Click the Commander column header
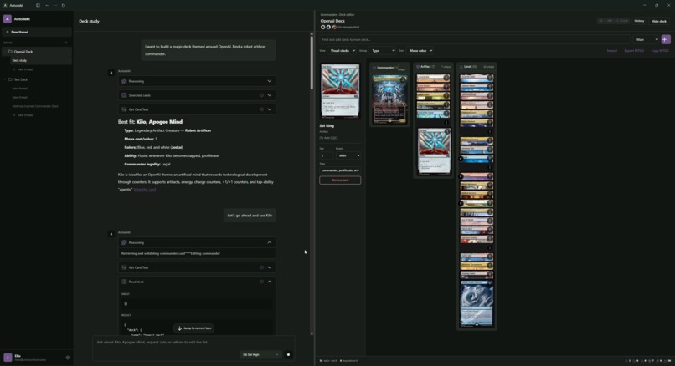The width and height of the screenshot is (675, 366). [x=389, y=68]
